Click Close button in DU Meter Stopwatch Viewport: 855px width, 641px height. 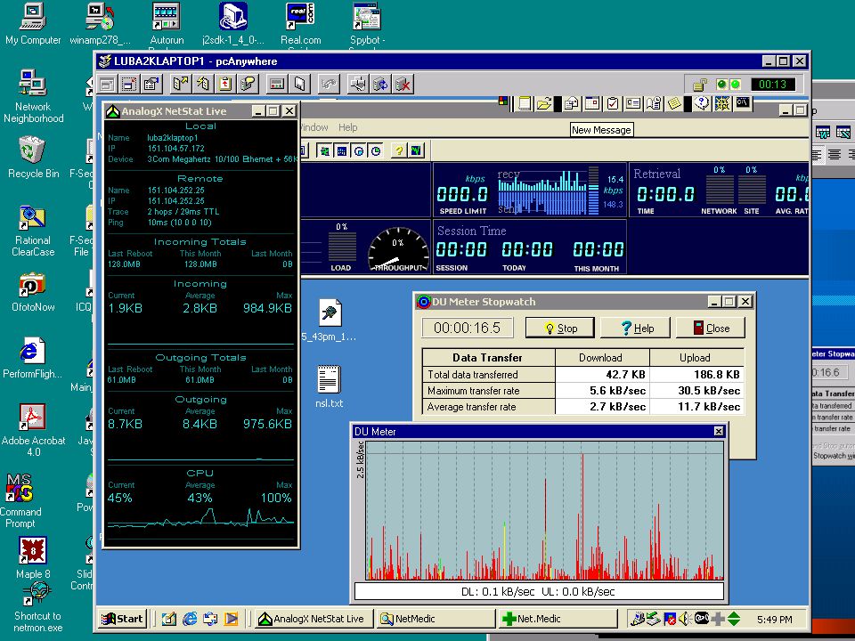coord(711,329)
